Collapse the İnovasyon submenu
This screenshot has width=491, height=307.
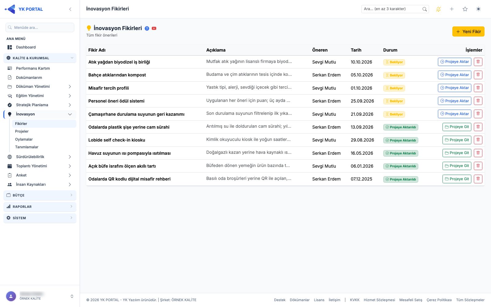[40, 114]
